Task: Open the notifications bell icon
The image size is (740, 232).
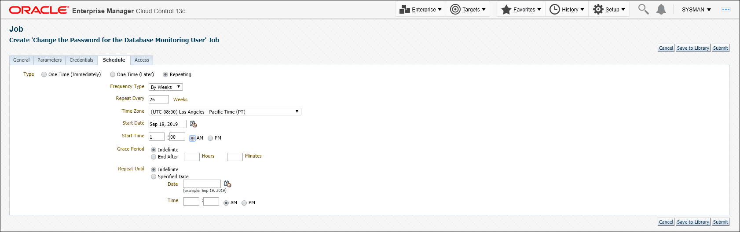Action: coord(661,9)
